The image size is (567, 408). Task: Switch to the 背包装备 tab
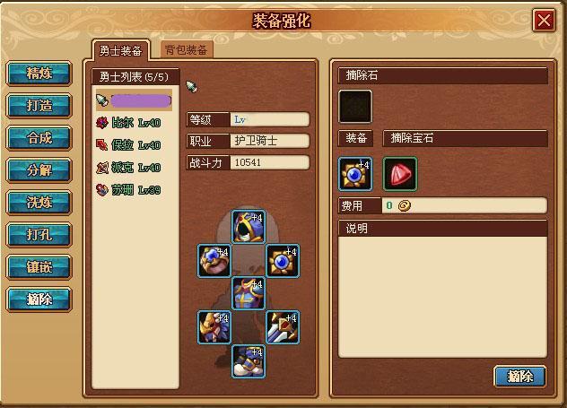[187, 50]
